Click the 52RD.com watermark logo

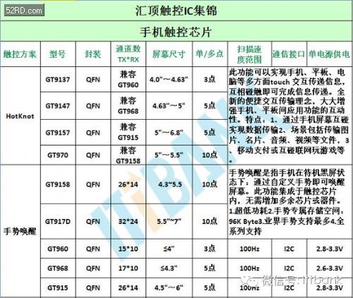24,11
